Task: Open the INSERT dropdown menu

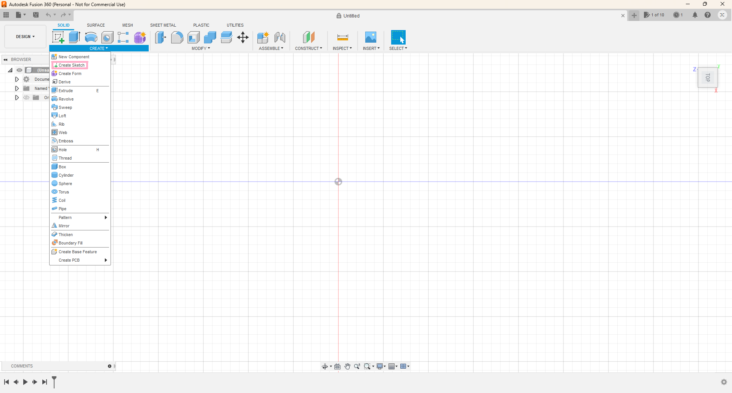Action: [371, 48]
